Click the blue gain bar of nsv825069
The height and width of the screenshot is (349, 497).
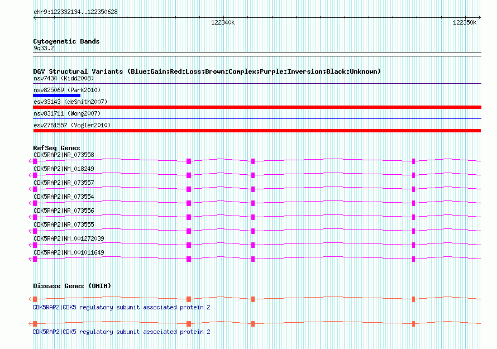click(57, 95)
